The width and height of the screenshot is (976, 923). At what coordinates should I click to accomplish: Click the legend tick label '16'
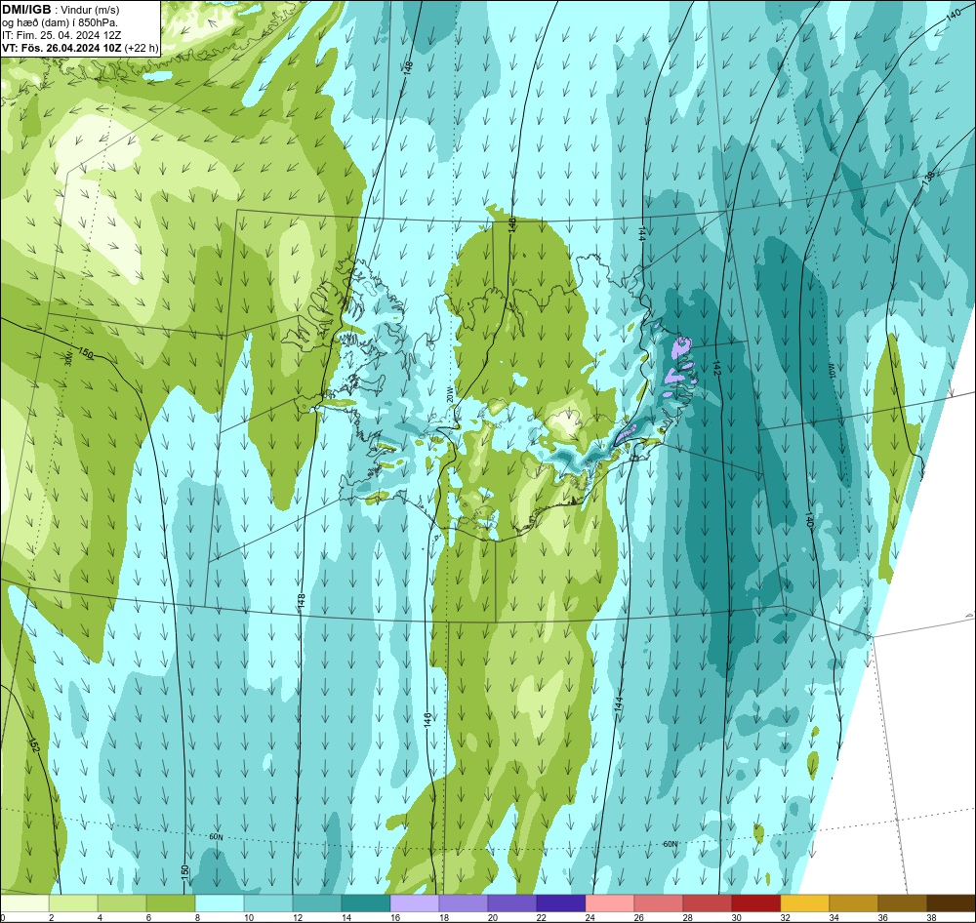tap(395, 917)
